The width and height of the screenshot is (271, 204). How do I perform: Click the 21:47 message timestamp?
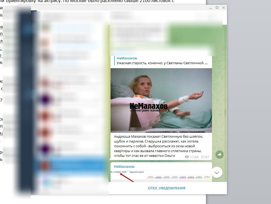coord(205,157)
